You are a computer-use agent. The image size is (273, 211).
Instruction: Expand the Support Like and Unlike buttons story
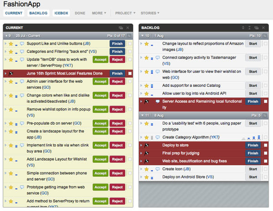click(5, 44)
